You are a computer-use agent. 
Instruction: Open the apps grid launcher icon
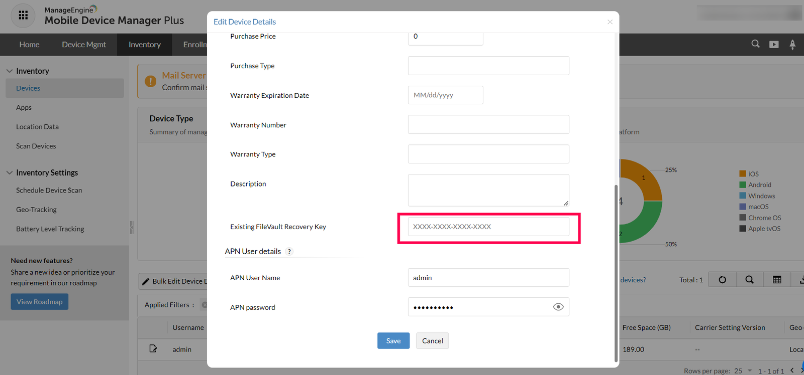23,16
